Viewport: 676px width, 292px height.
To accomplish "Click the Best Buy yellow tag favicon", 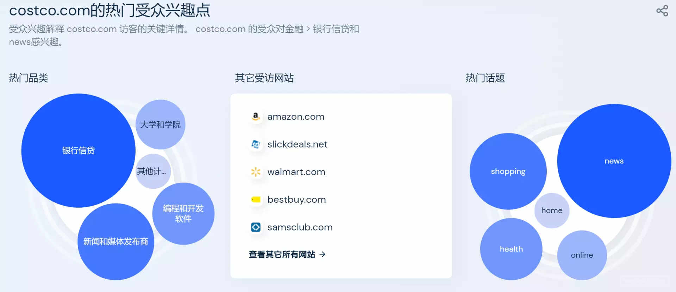I will pos(256,200).
